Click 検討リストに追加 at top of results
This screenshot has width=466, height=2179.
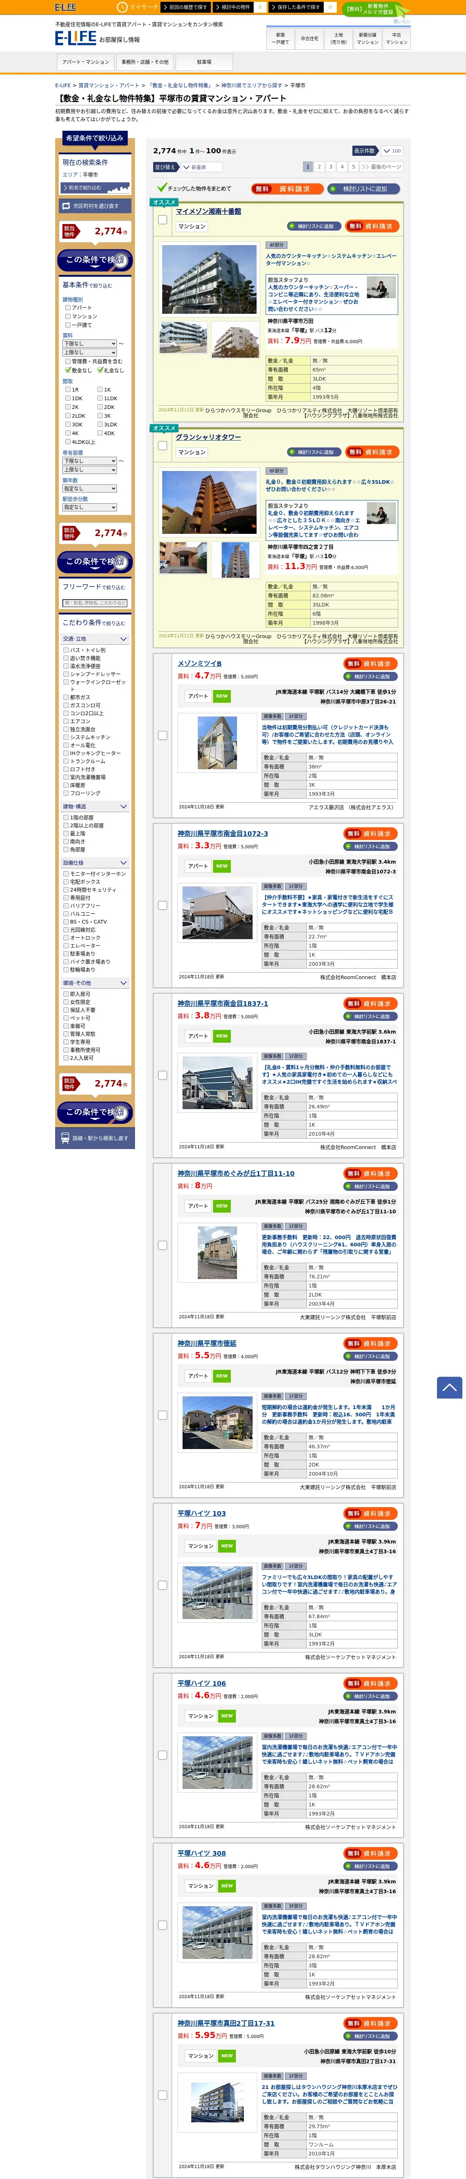click(x=363, y=188)
